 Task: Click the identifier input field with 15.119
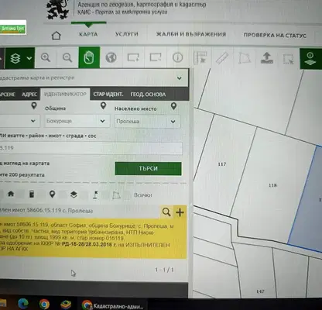tap(91, 148)
